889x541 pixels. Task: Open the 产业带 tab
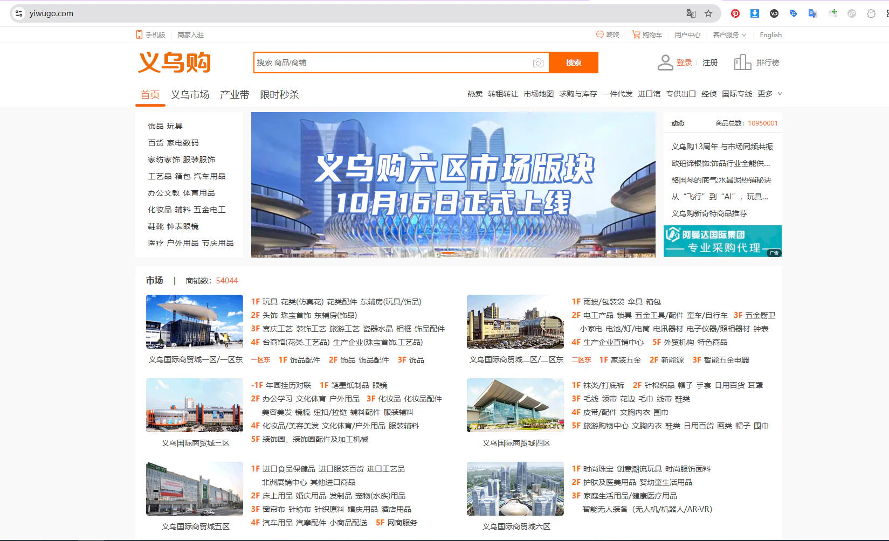235,95
